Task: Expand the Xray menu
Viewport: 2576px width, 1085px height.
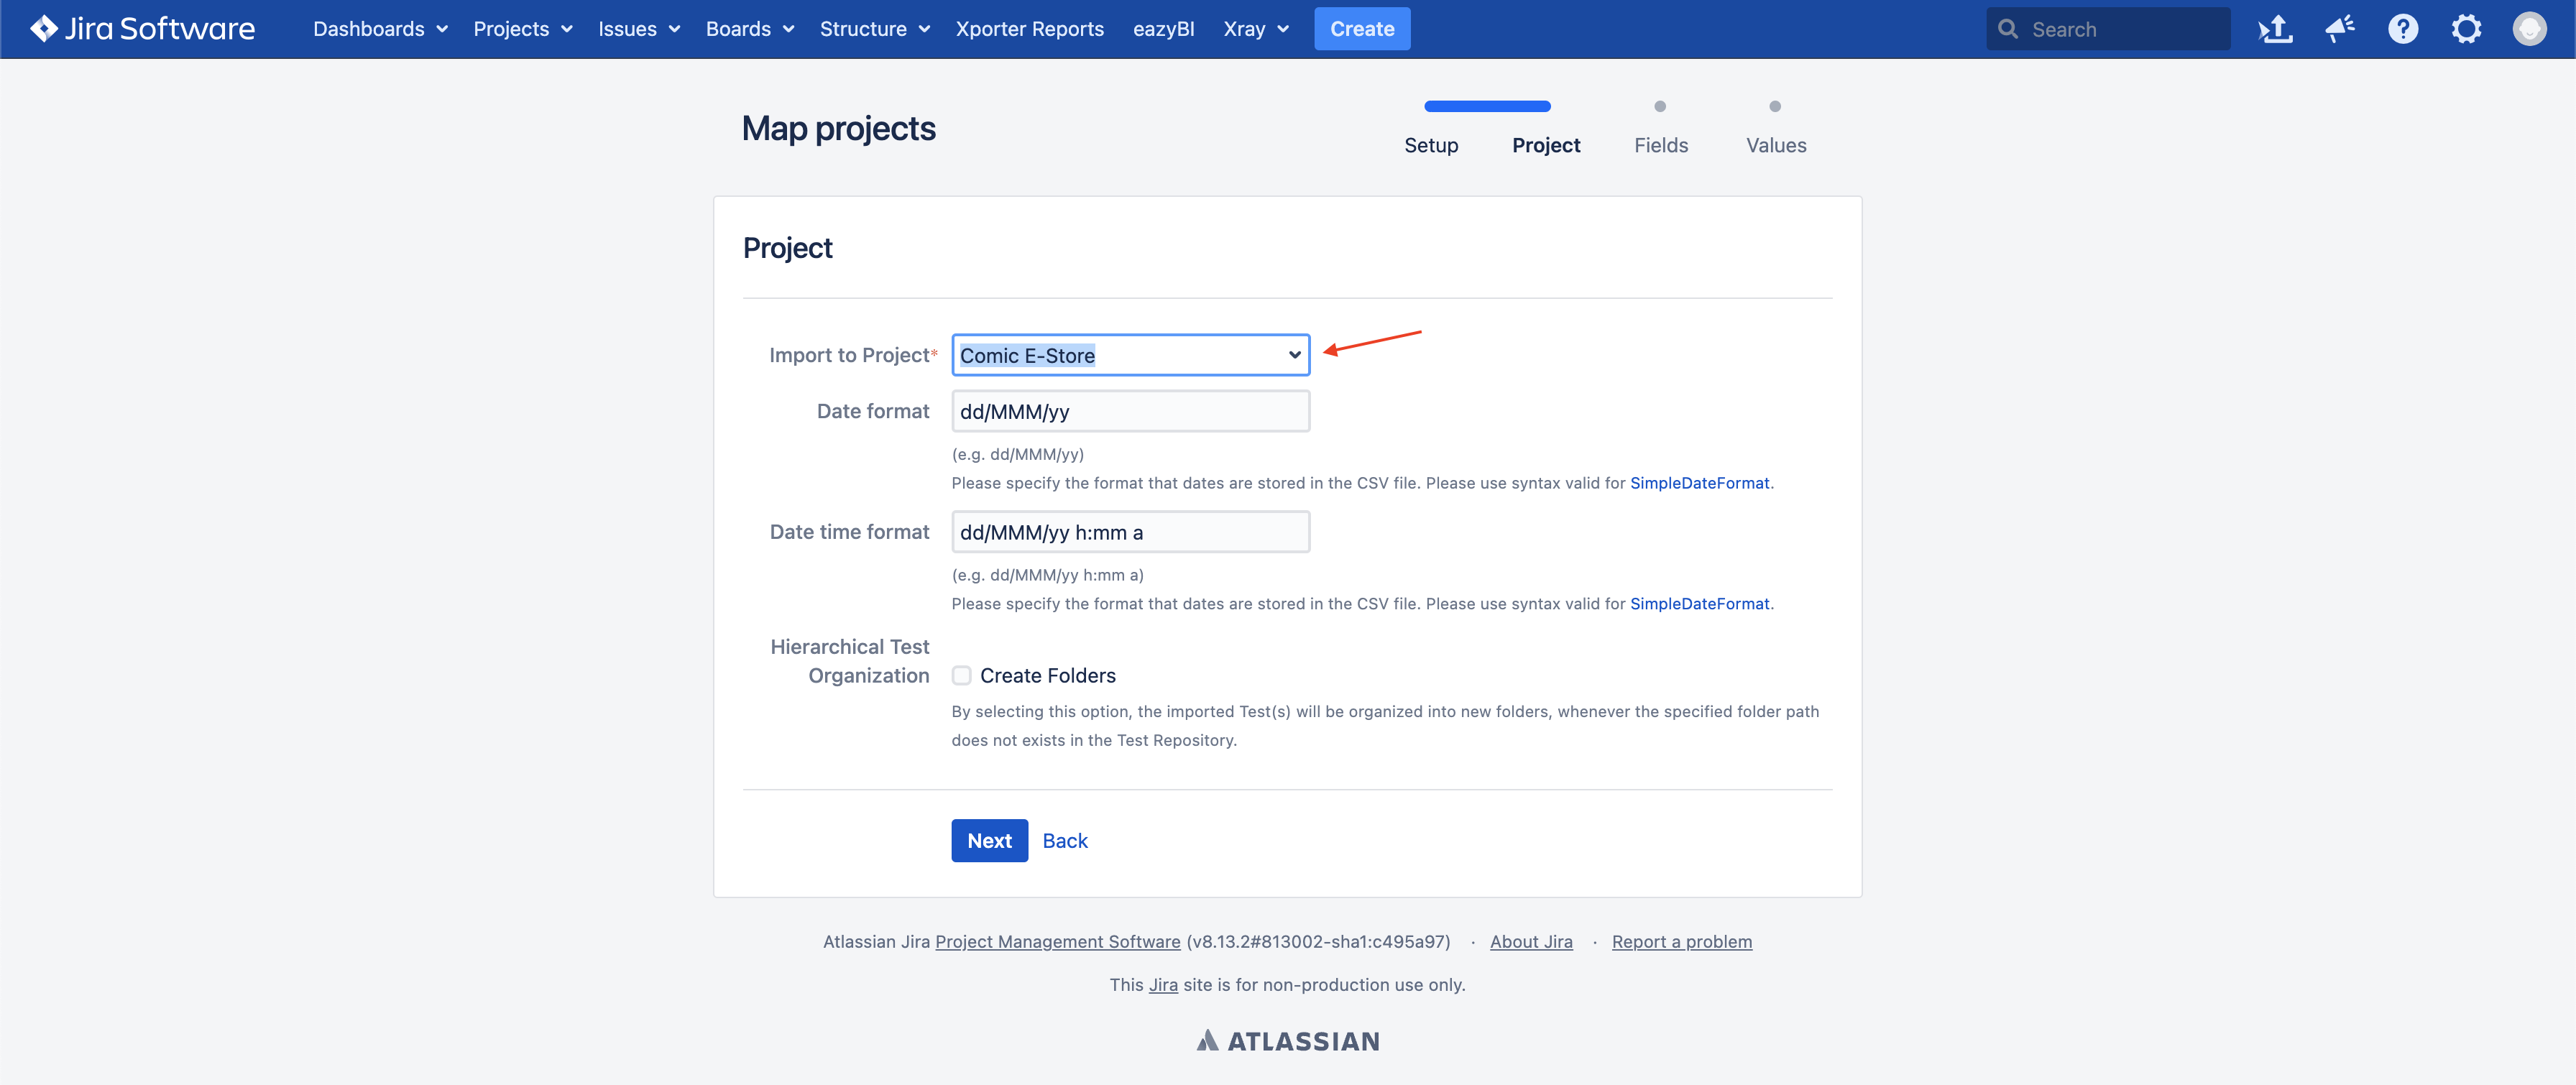Action: pyautogui.click(x=1256, y=29)
